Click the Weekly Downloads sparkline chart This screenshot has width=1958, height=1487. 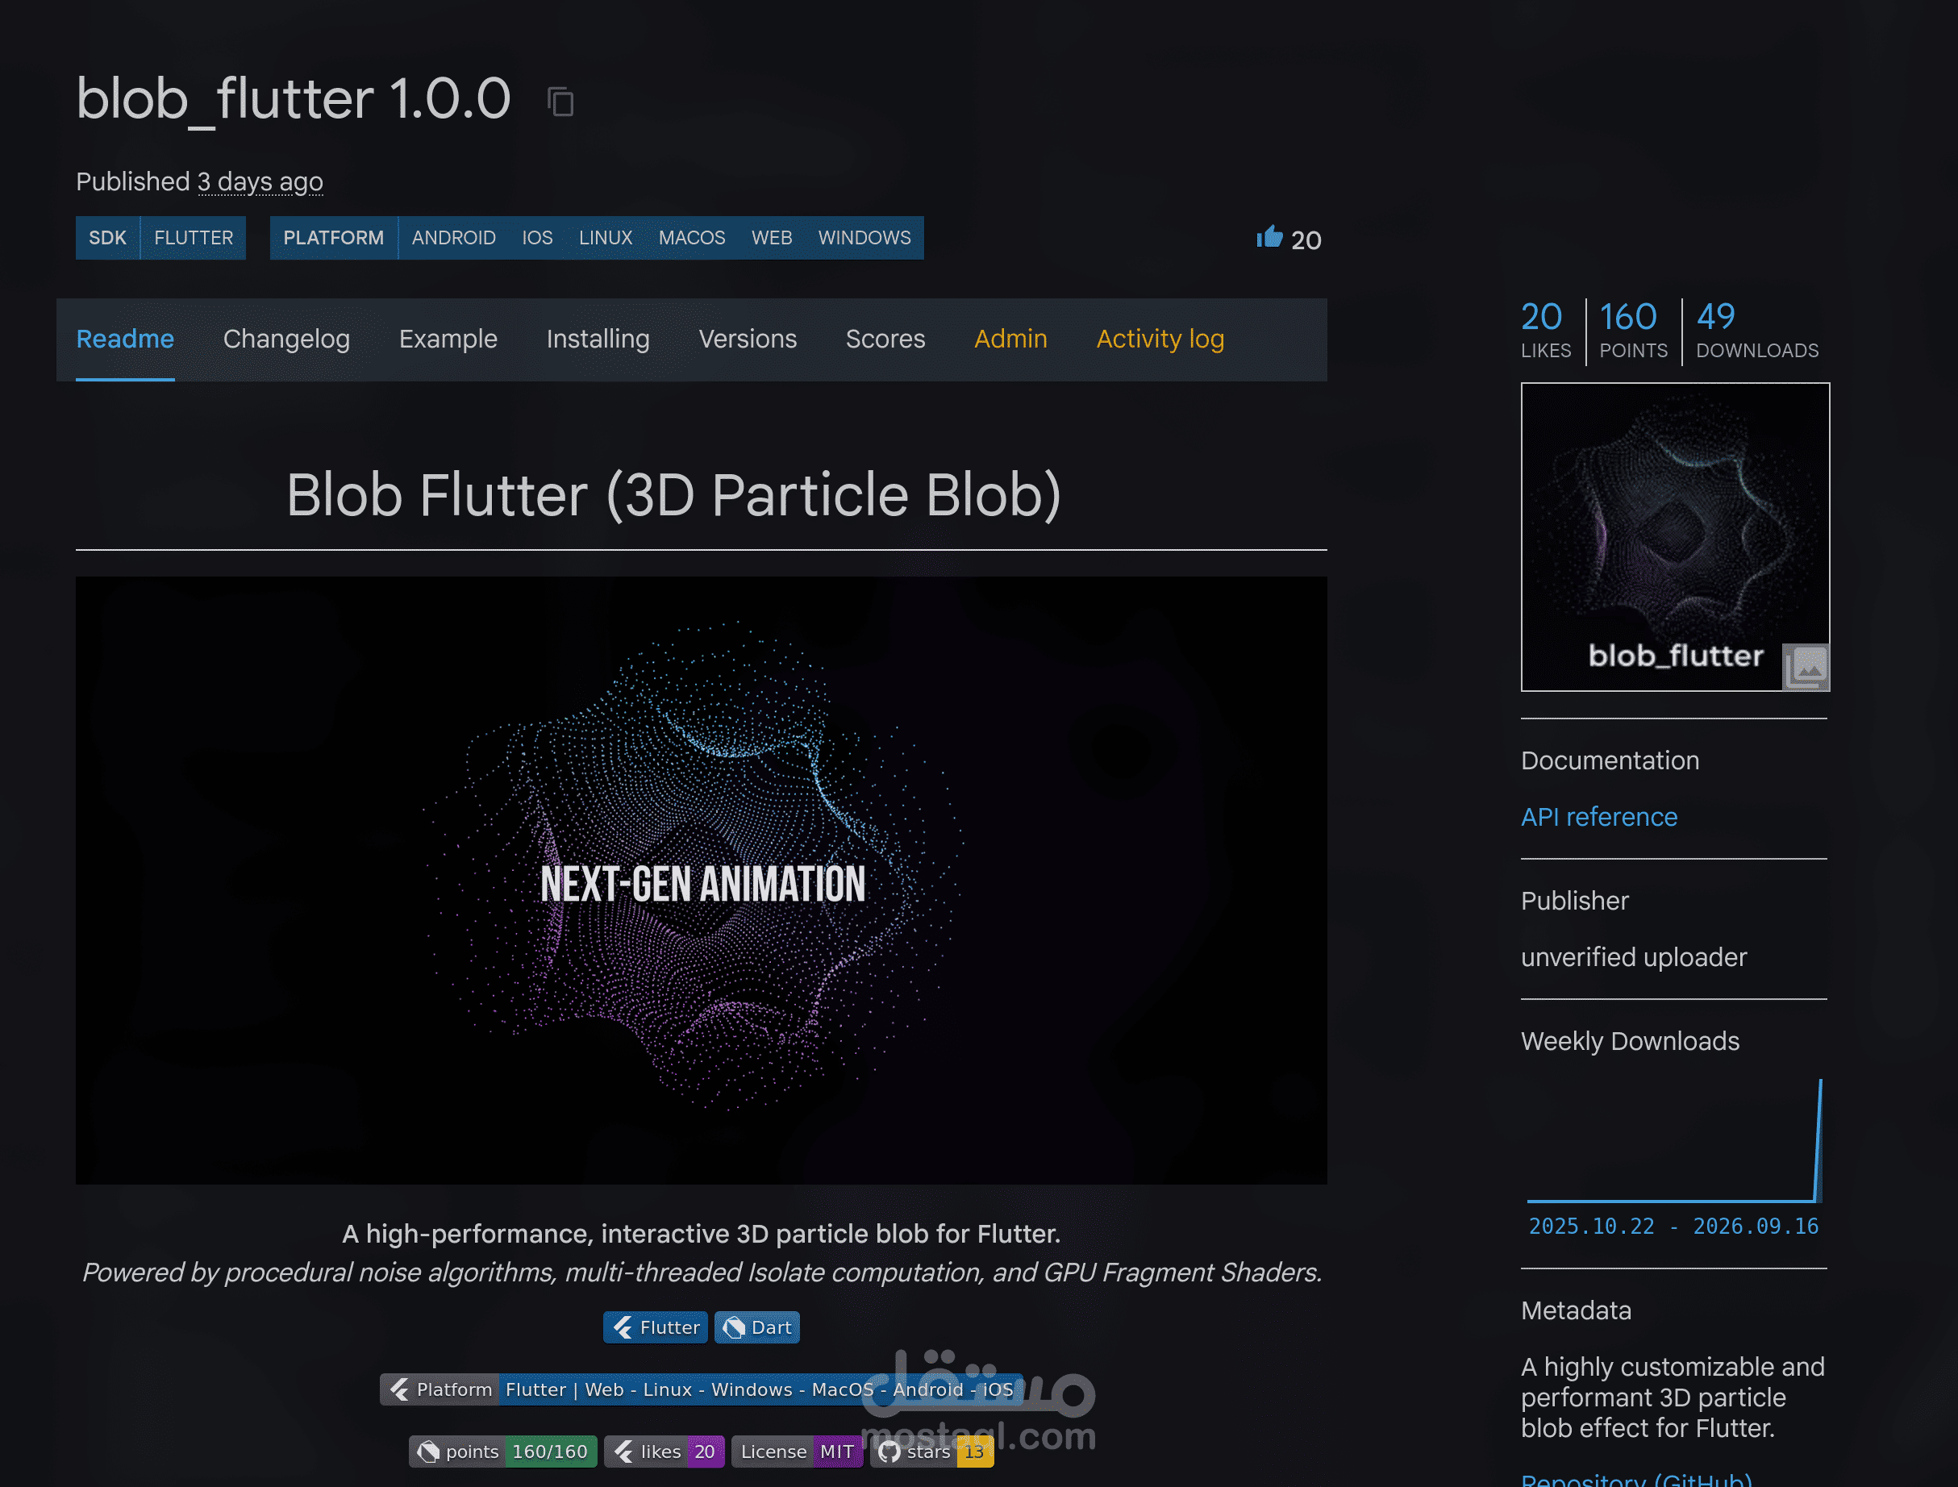[1674, 1140]
